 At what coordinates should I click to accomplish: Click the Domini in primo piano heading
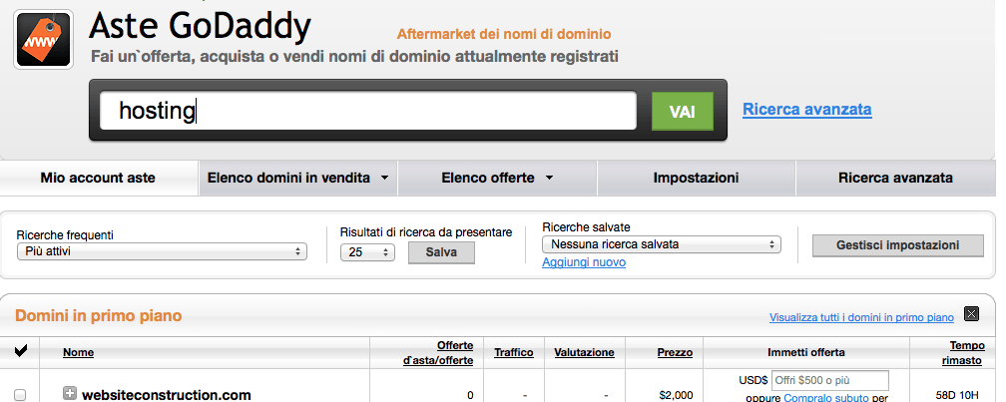[98, 315]
